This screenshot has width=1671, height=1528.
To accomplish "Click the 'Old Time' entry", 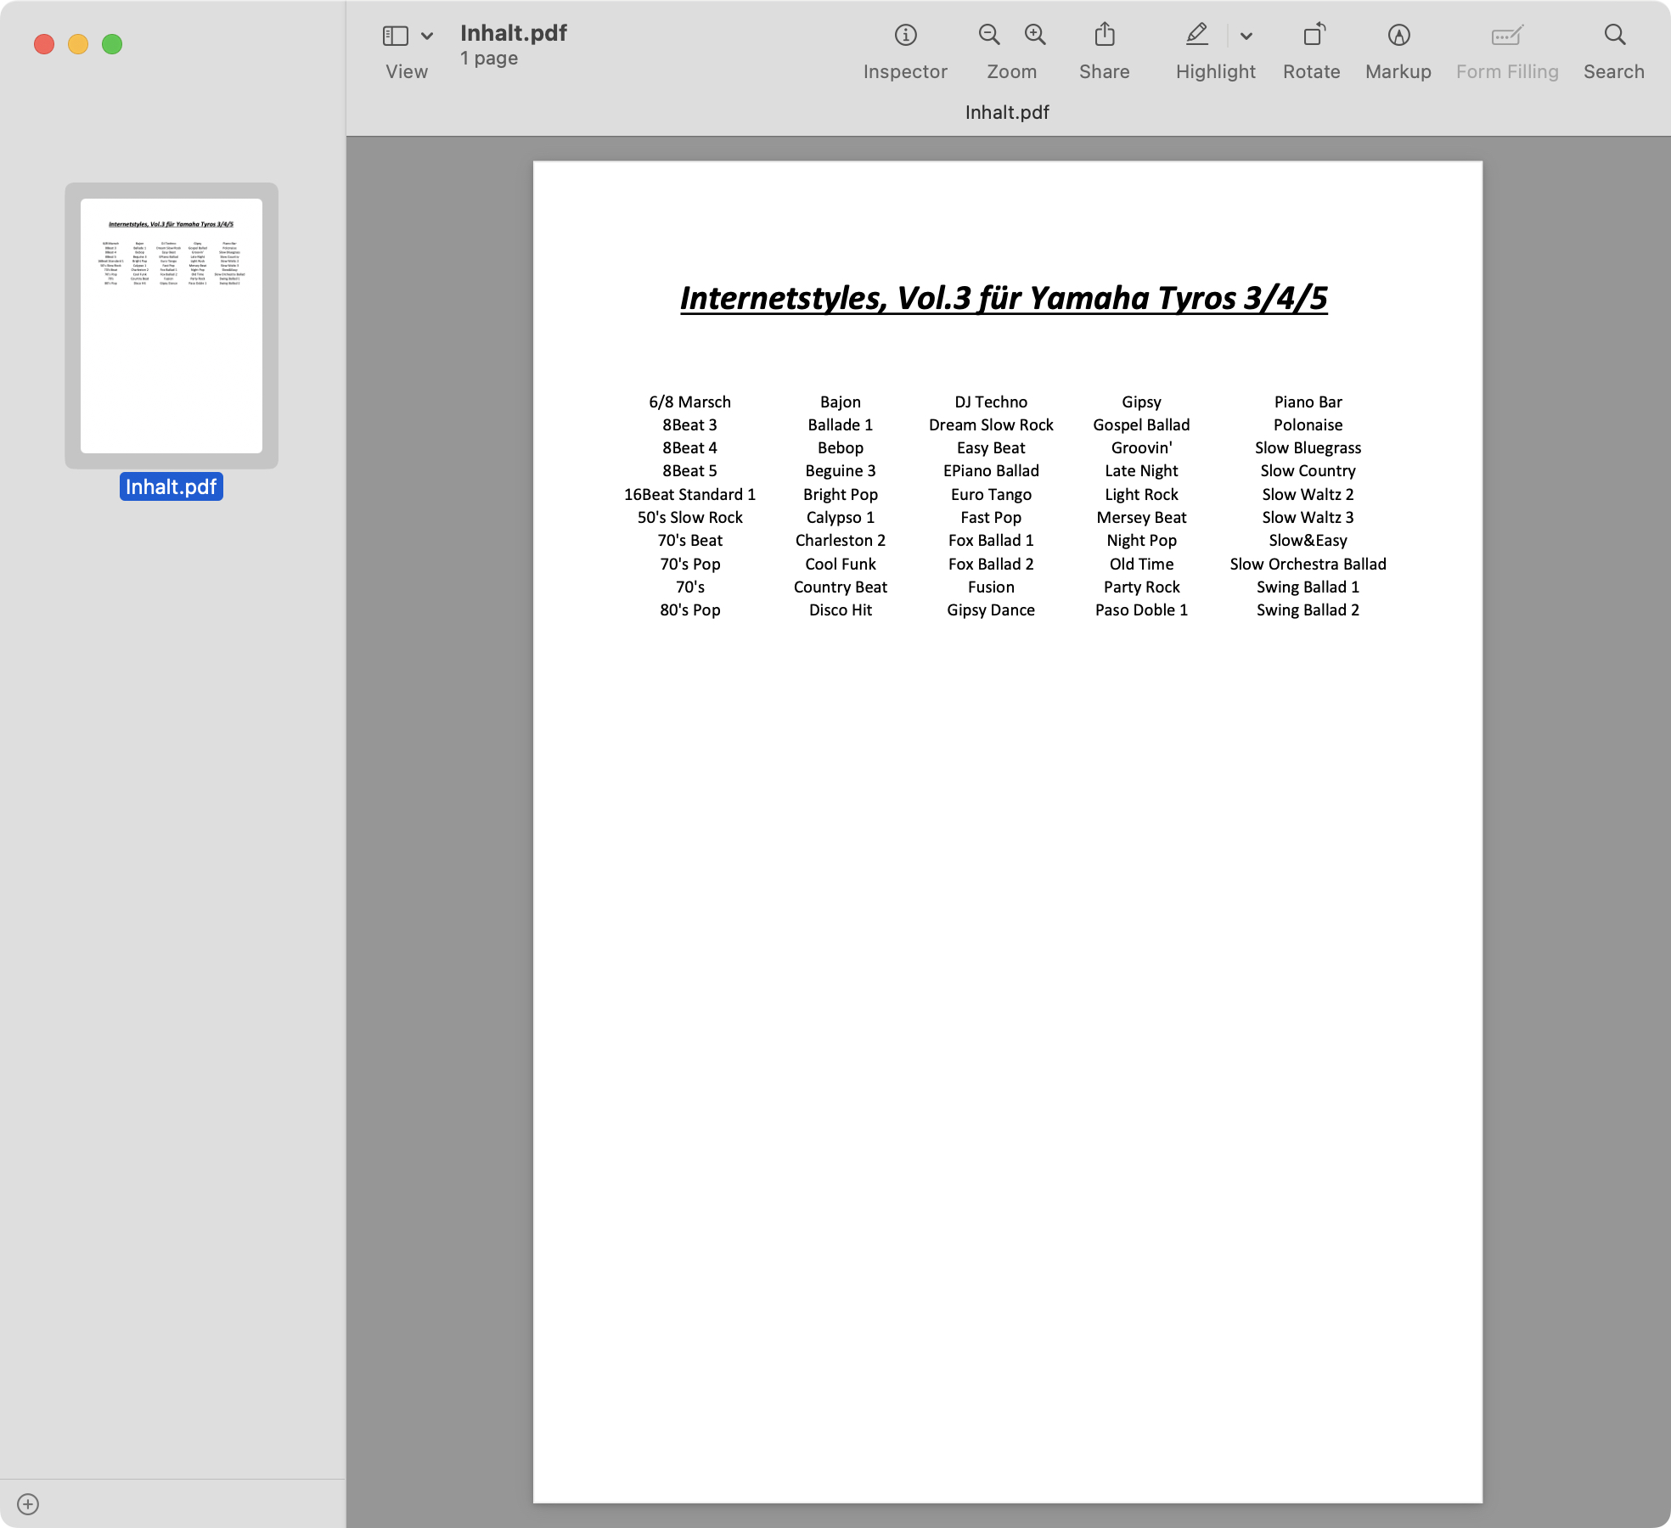I will pos(1141,564).
